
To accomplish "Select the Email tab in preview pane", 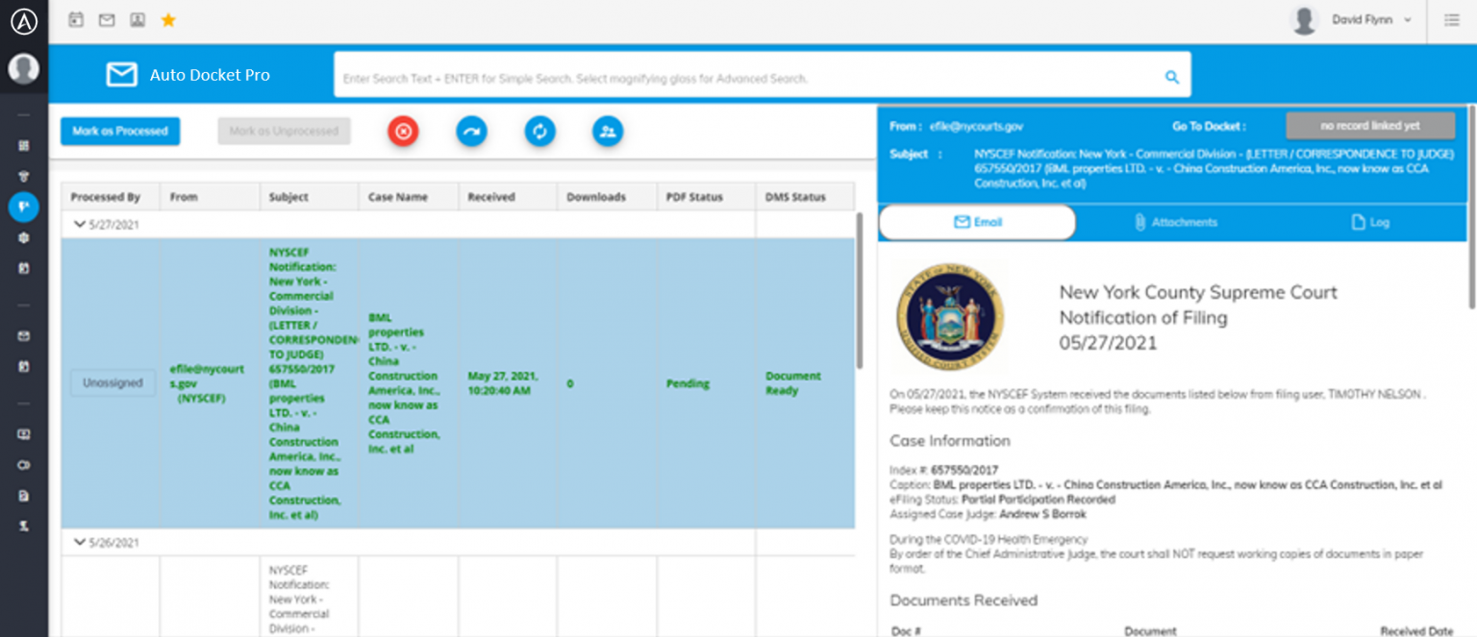I will (977, 222).
